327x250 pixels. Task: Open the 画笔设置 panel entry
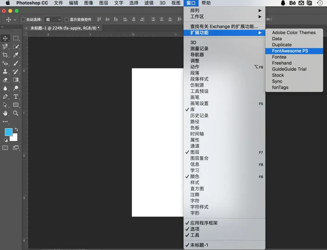224,103
